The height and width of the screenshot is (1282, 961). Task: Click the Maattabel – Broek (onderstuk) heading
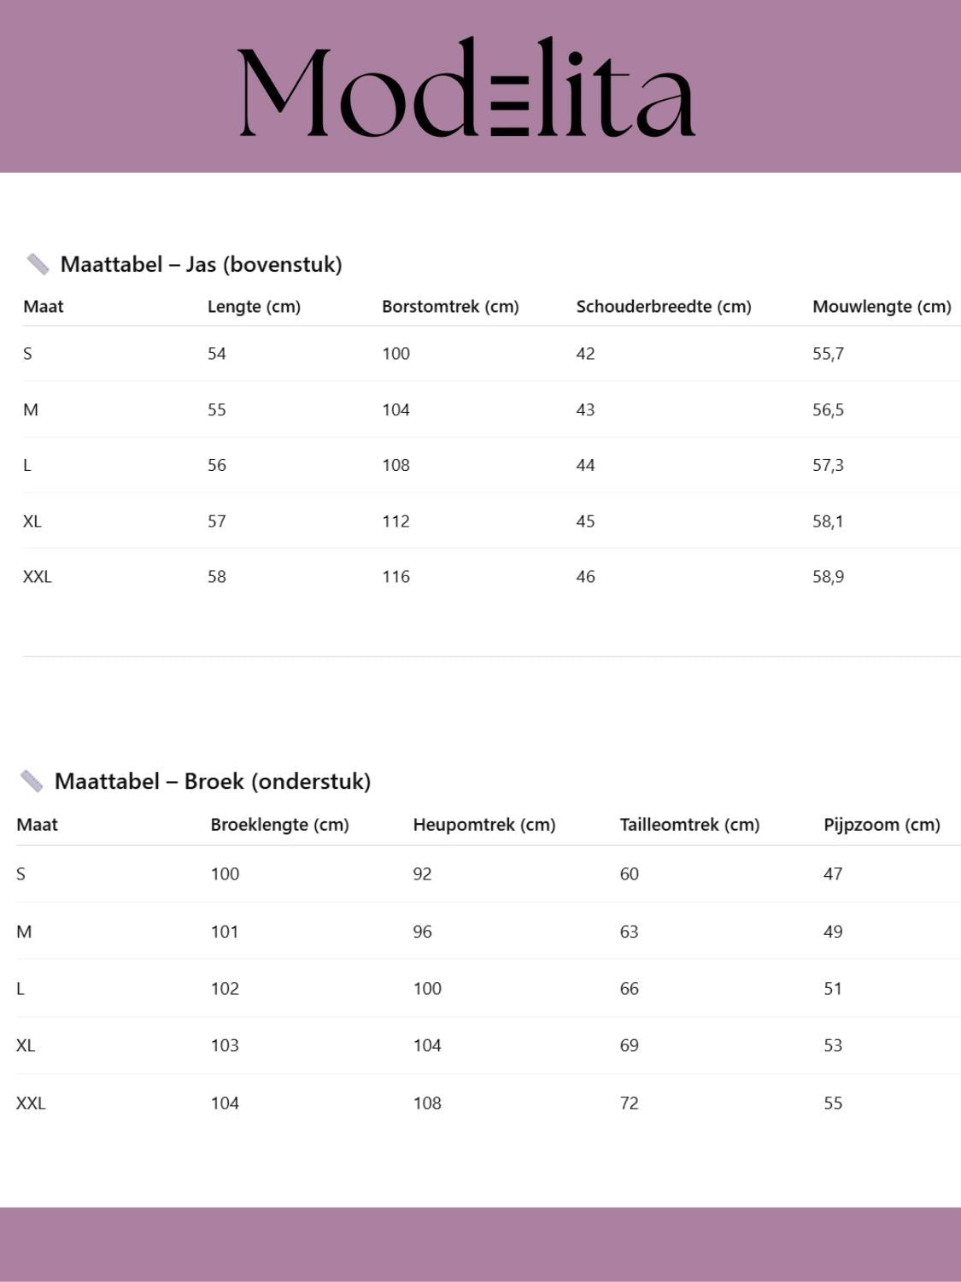tap(212, 781)
